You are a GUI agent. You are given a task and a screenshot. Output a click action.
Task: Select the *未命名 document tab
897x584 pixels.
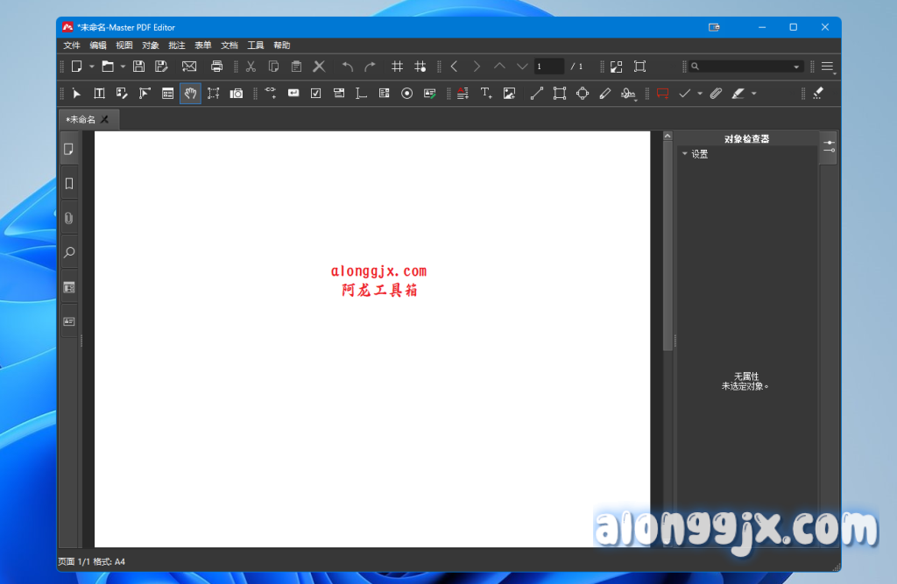(x=81, y=119)
